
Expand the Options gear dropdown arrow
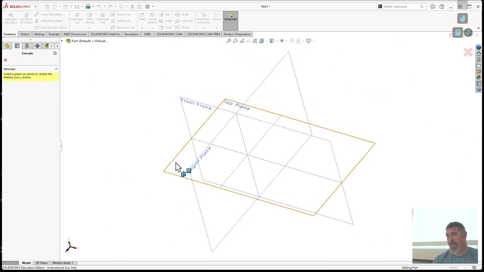(153, 6)
